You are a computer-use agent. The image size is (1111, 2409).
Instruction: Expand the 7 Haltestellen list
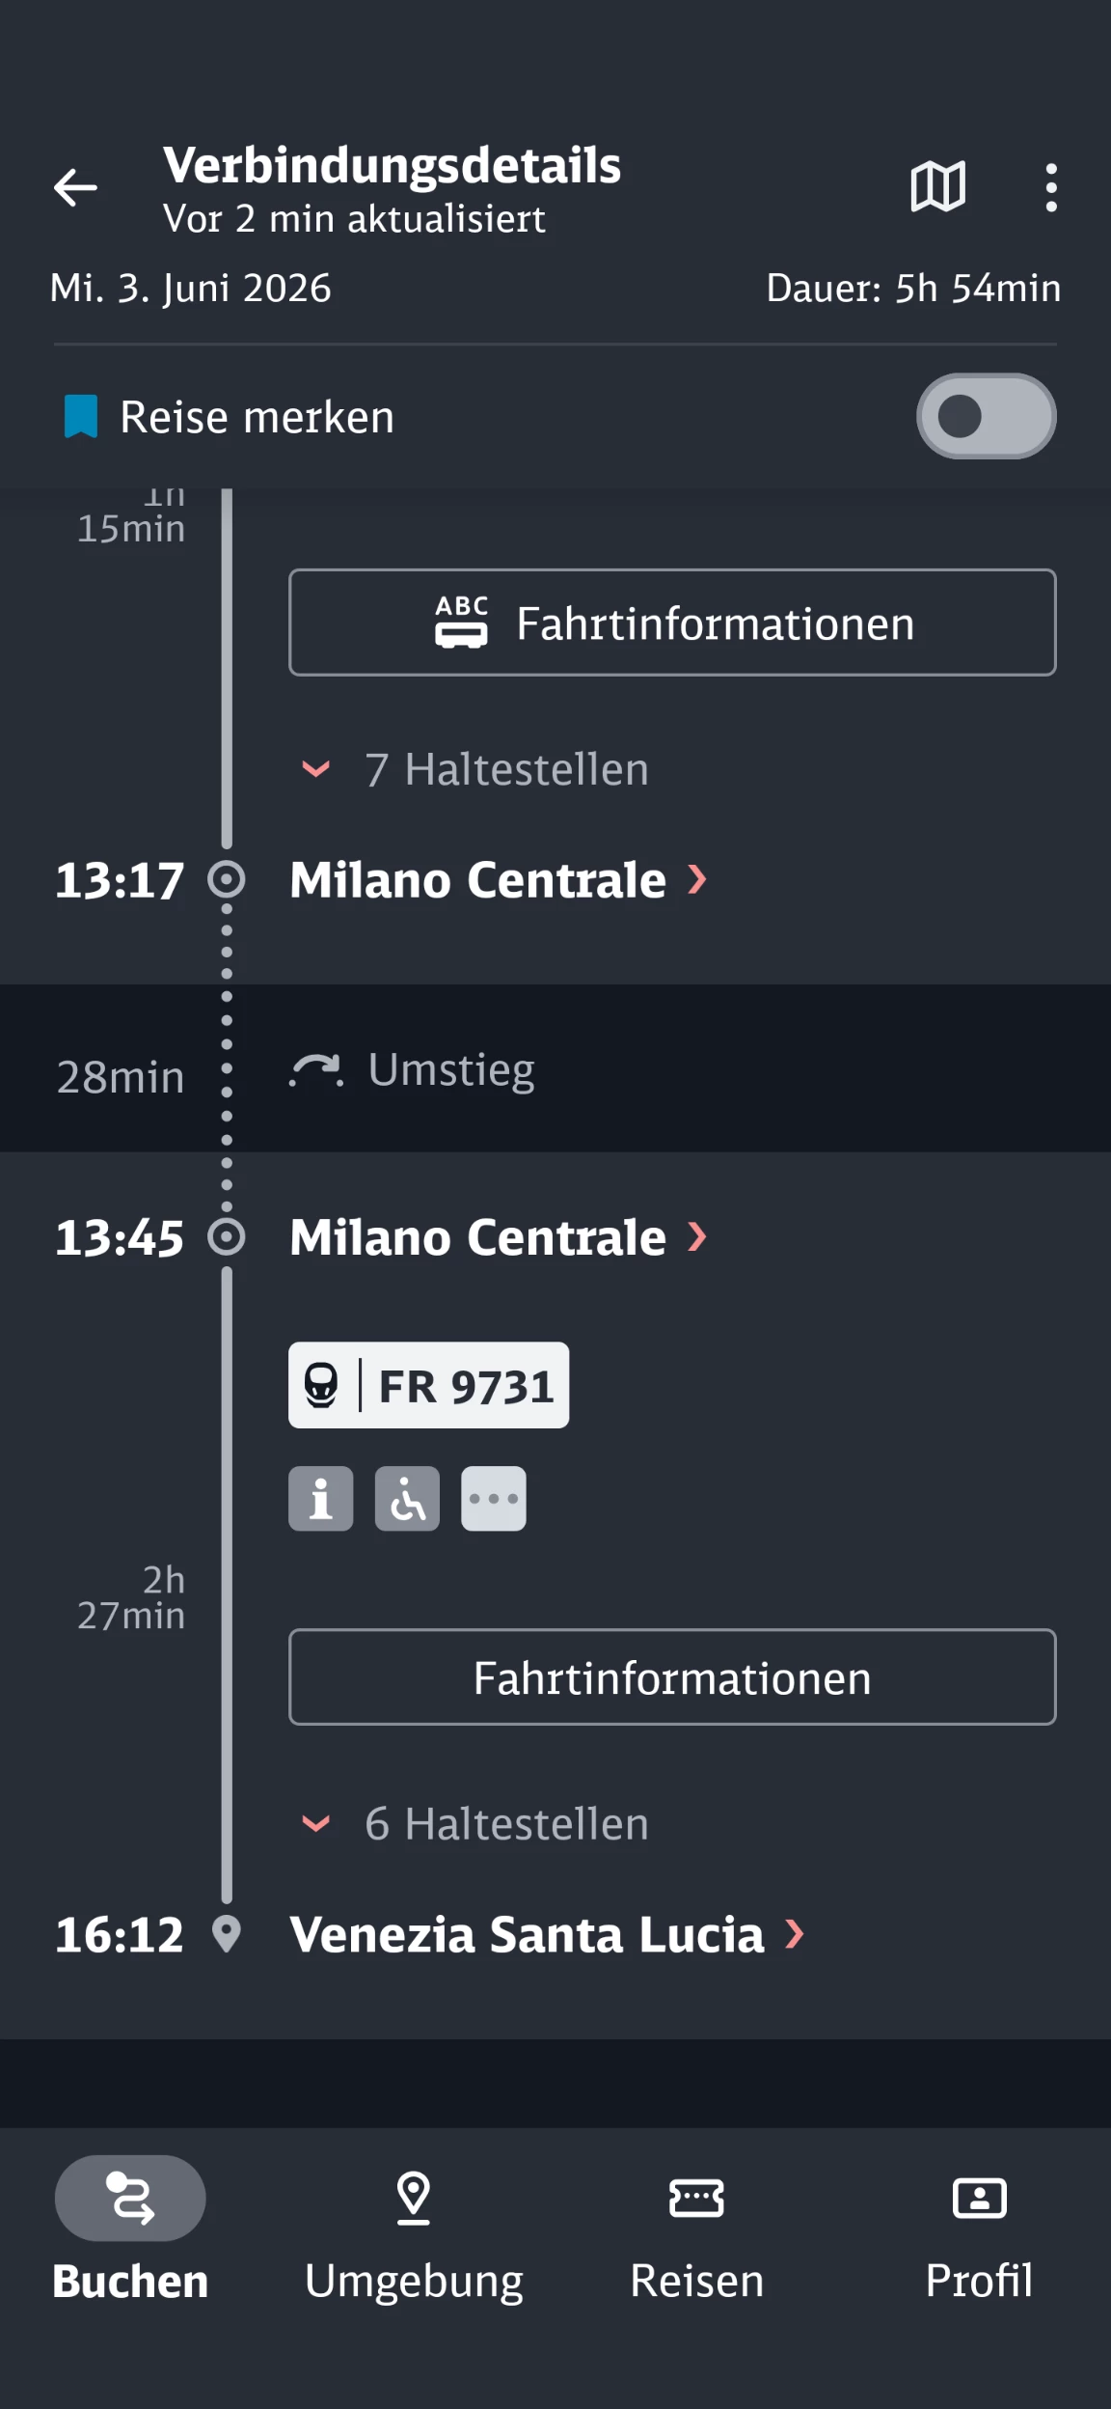[476, 769]
